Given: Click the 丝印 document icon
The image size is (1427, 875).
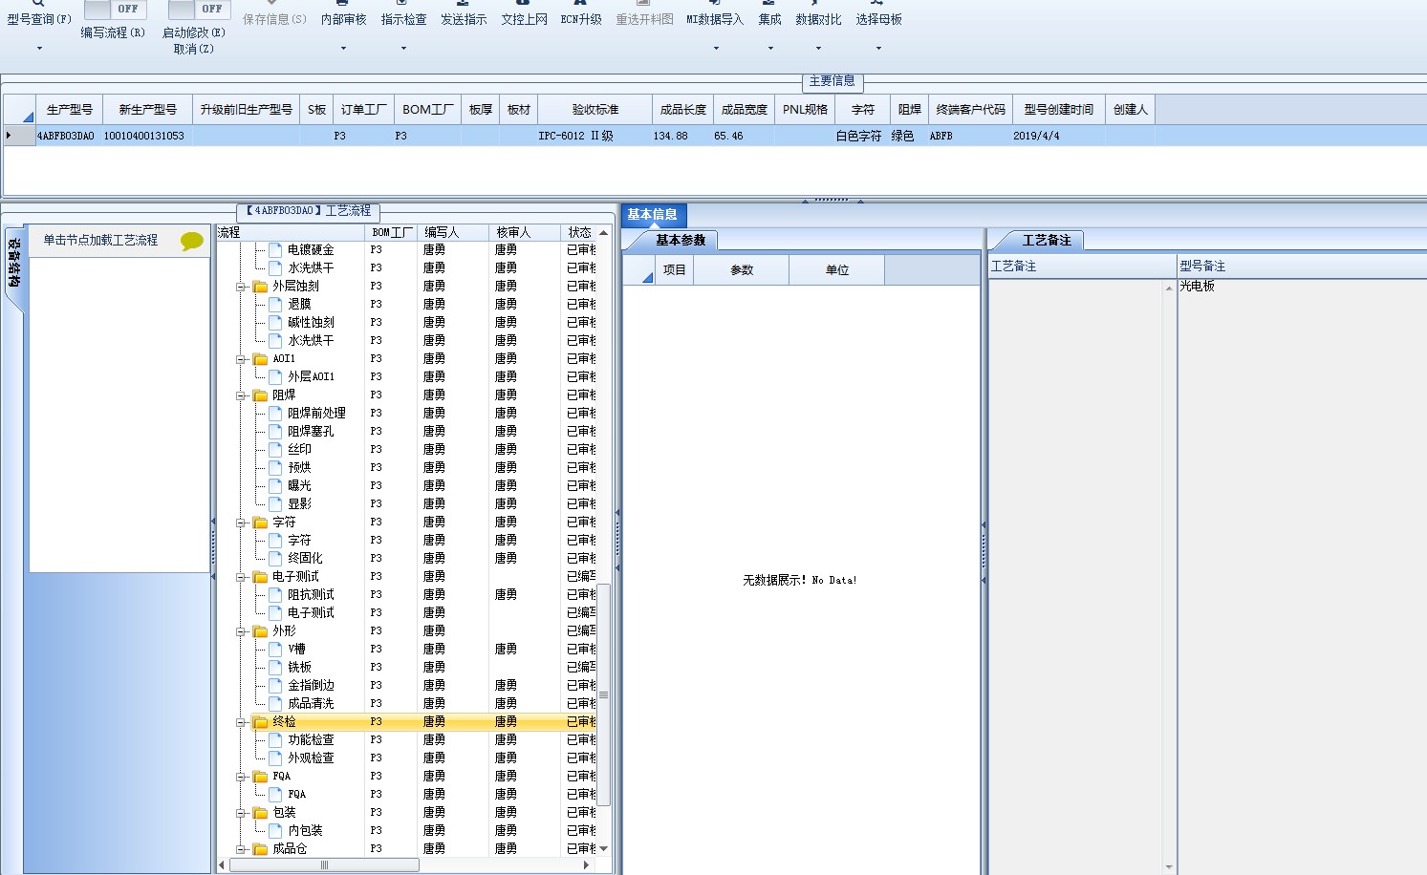Looking at the screenshot, I should (x=275, y=450).
